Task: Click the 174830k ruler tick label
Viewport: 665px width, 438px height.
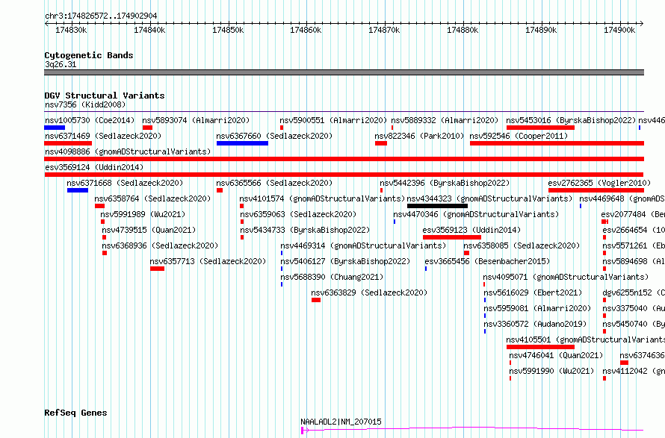Action: pyautogui.click(x=71, y=30)
